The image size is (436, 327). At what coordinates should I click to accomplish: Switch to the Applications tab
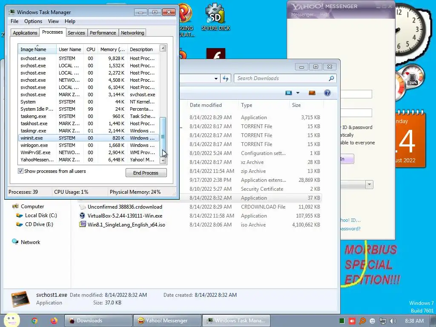[x=25, y=33]
